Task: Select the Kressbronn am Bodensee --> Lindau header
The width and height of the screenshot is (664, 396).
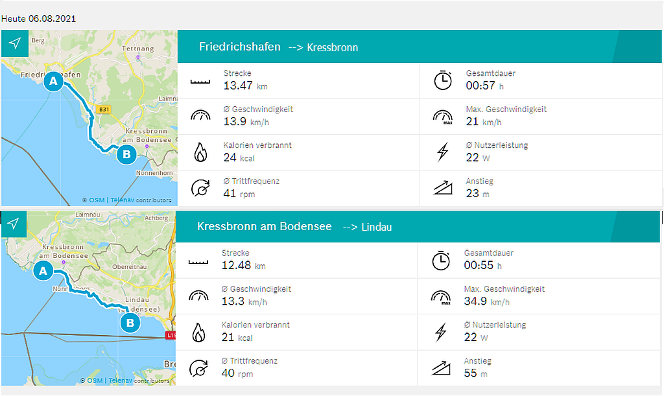Action: pyautogui.click(x=294, y=227)
